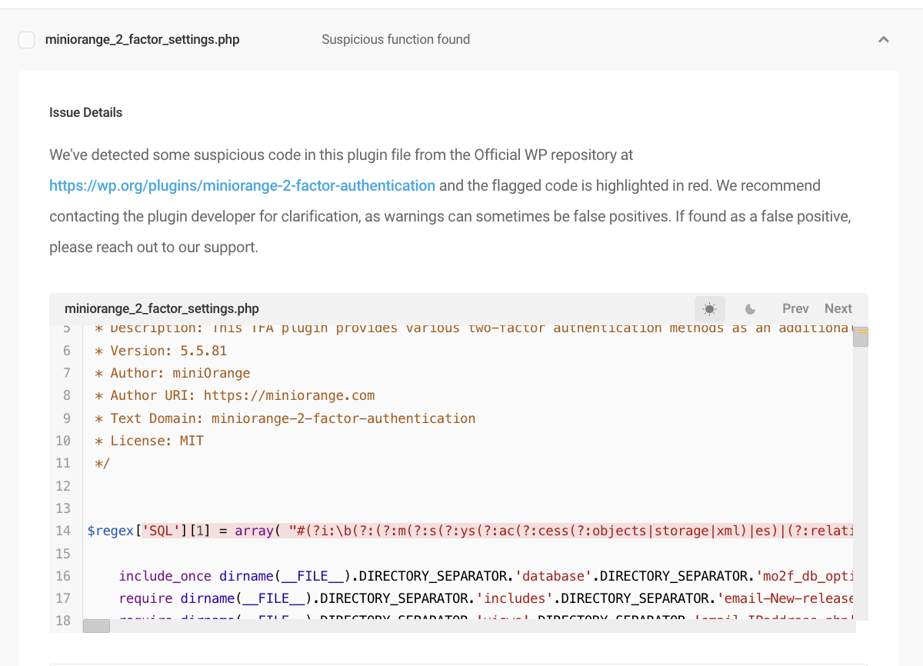
Task: Open the wp.org miniorange-2-factor-authentication plugin link
Action: pyautogui.click(x=242, y=185)
